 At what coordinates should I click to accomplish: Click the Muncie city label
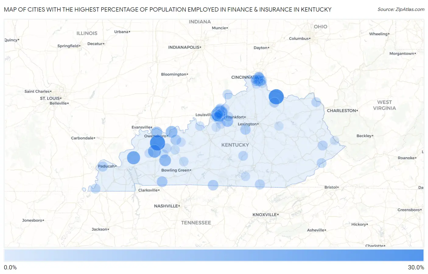coord(220,28)
